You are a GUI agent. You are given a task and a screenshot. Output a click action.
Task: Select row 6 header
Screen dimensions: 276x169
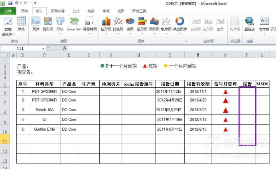(x=5, y=92)
